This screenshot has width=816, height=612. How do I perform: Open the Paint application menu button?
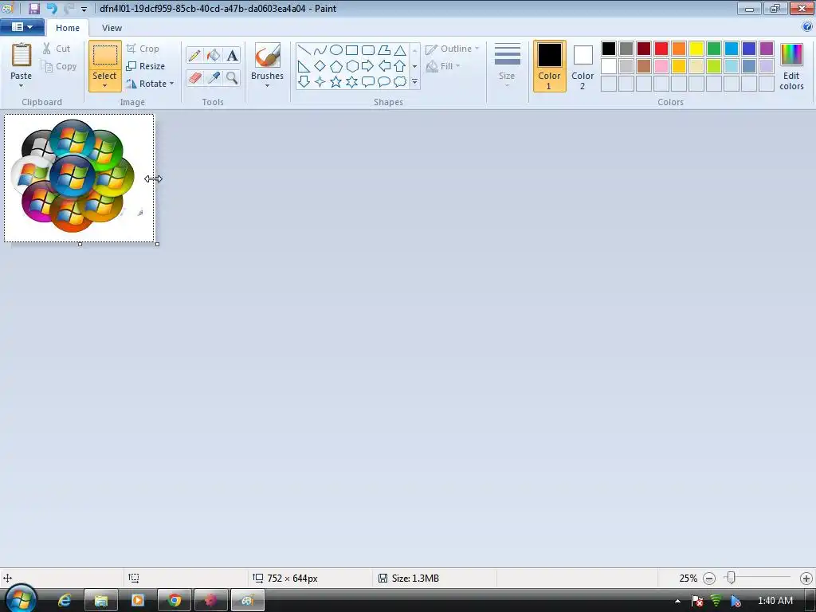[x=22, y=27]
